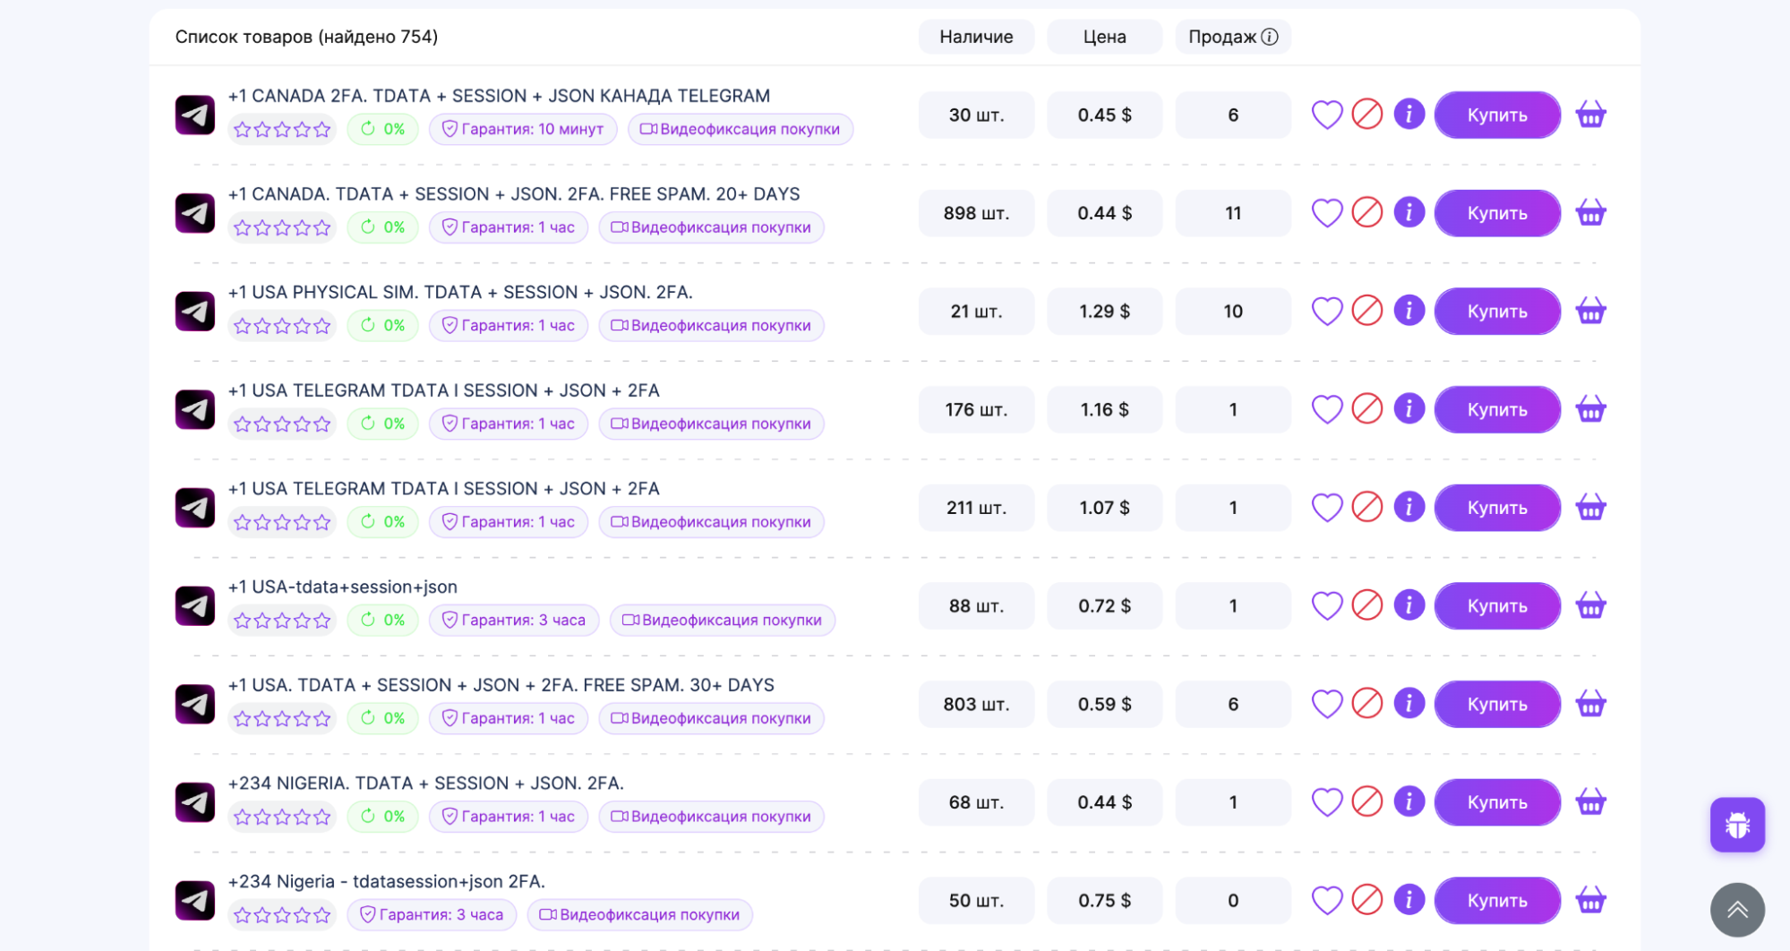Sort list by Цена column
The image size is (1790, 951).
(1104, 37)
